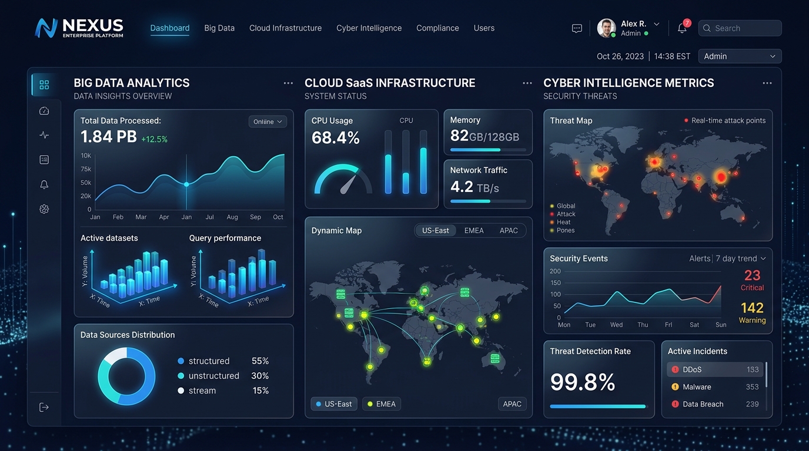
Task: Select the Data Breach incident row
Action: tap(715, 404)
